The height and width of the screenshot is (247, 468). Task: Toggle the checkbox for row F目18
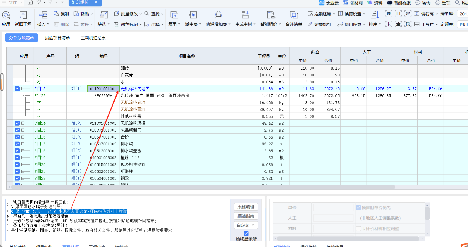(x=17, y=151)
